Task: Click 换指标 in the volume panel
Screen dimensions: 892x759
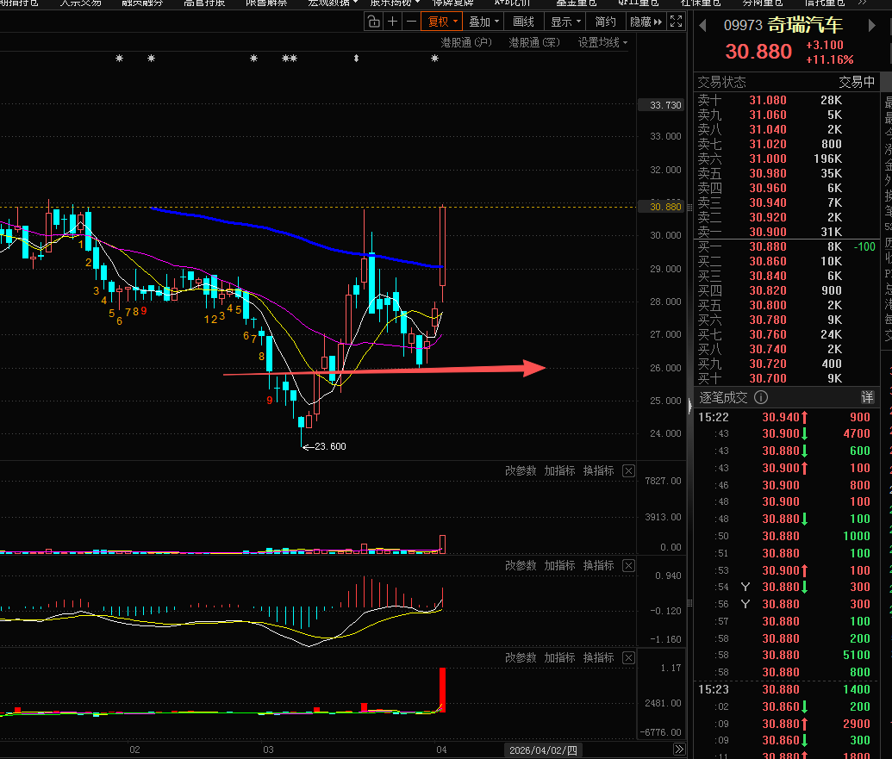Action: (598, 470)
